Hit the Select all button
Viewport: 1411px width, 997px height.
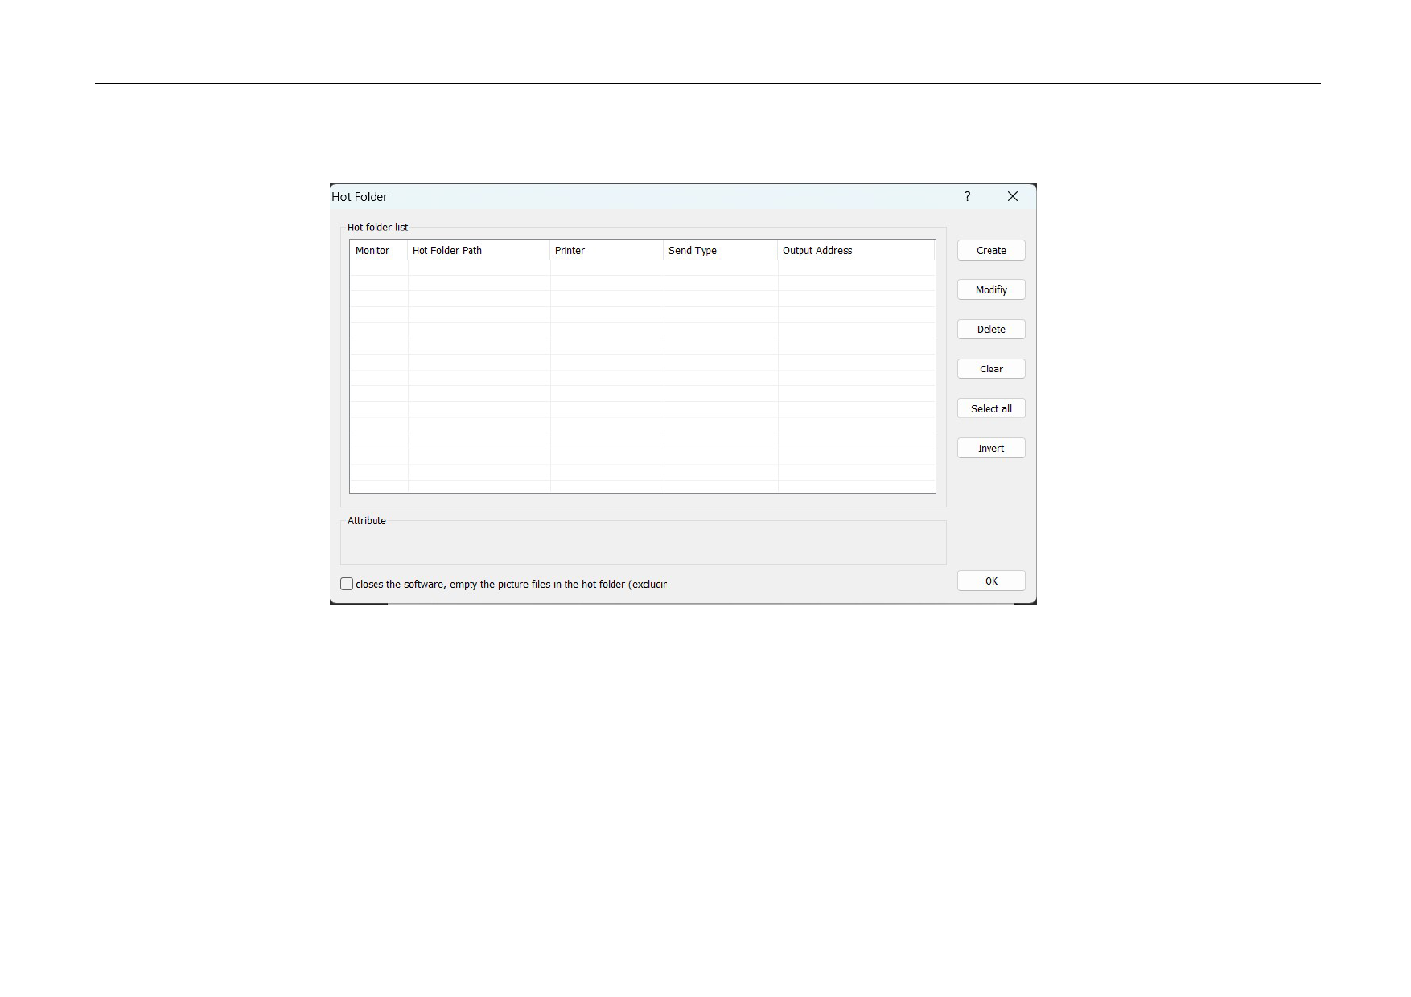pos(991,408)
